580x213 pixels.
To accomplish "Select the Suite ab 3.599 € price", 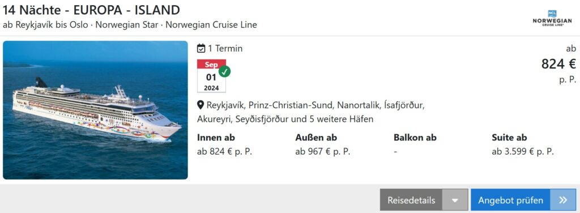I will [523, 152].
